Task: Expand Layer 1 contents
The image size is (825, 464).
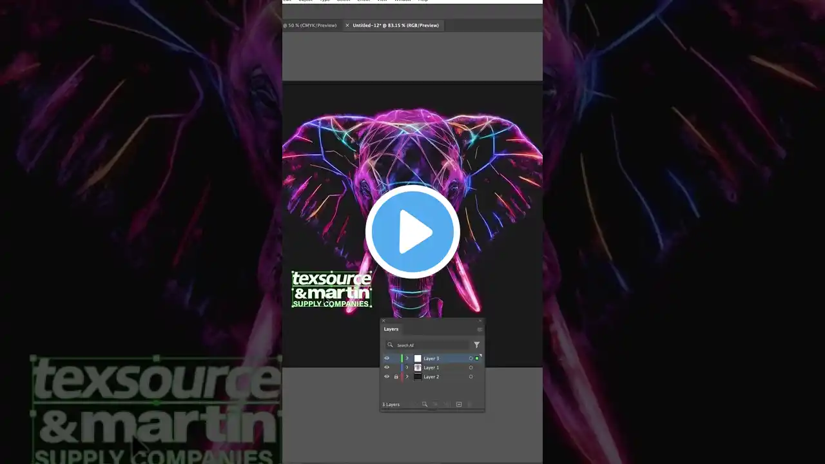Action: [x=407, y=367]
